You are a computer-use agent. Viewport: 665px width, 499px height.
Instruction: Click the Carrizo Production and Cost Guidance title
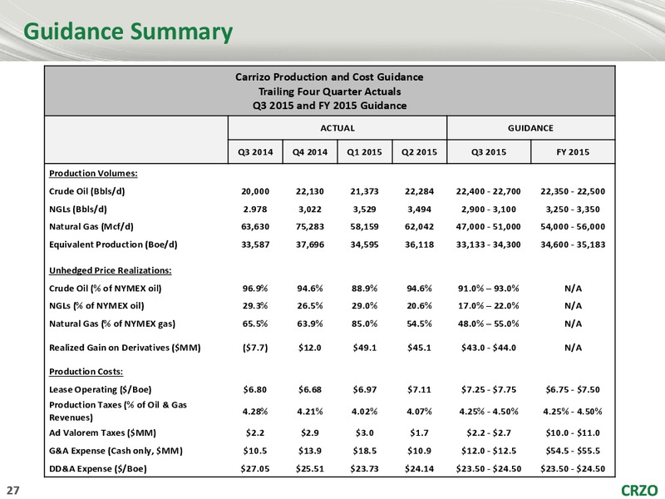[329, 77]
